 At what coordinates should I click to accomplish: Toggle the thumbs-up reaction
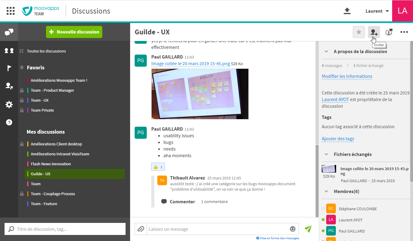pos(158,167)
